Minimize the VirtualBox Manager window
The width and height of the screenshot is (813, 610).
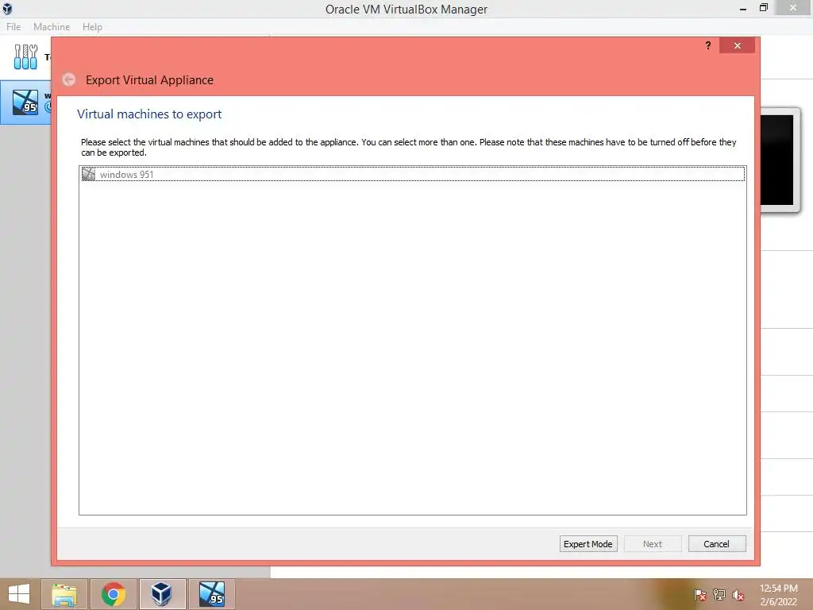(x=743, y=8)
